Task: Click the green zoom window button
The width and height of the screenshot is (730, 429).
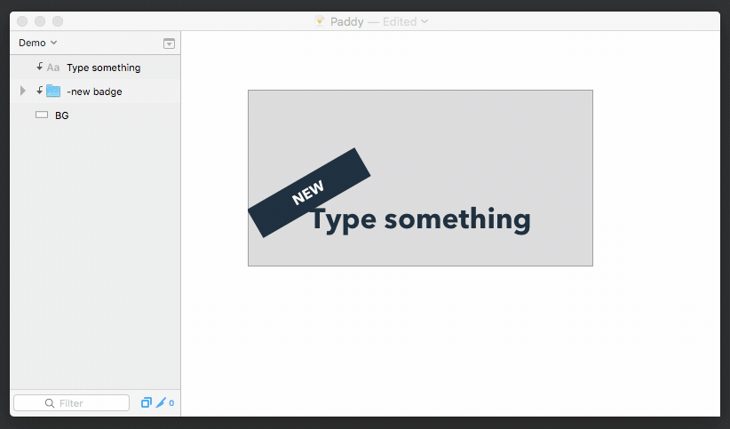Action: click(x=58, y=21)
